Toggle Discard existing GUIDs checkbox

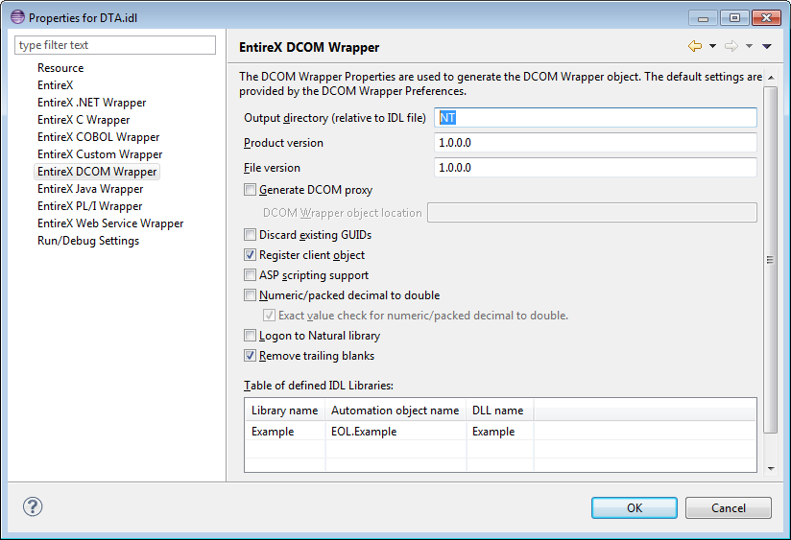tap(250, 234)
